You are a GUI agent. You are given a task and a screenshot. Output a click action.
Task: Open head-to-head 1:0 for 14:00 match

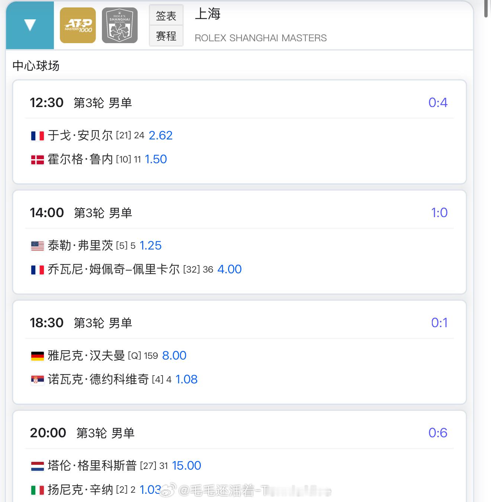coord(439,213)
